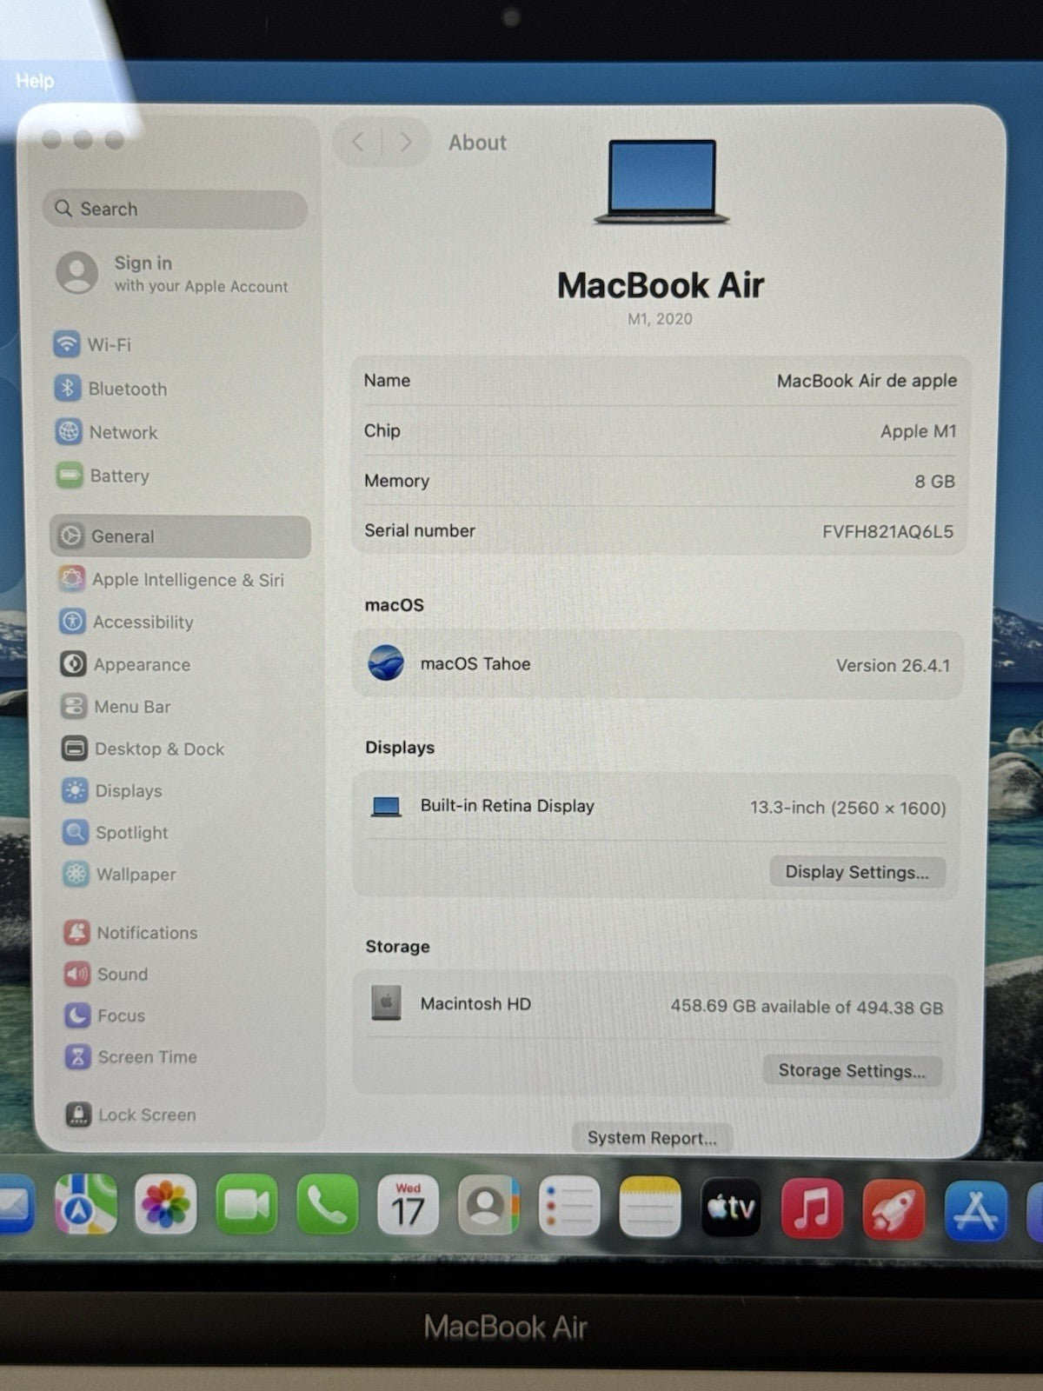Click the Macintosh HD storage entry
Screen dimensions: 1043x1391
click(x=654, y=1005)
